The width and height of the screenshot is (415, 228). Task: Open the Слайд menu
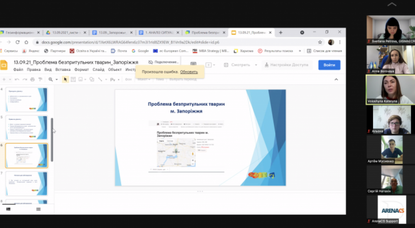(x=98, y=70)
